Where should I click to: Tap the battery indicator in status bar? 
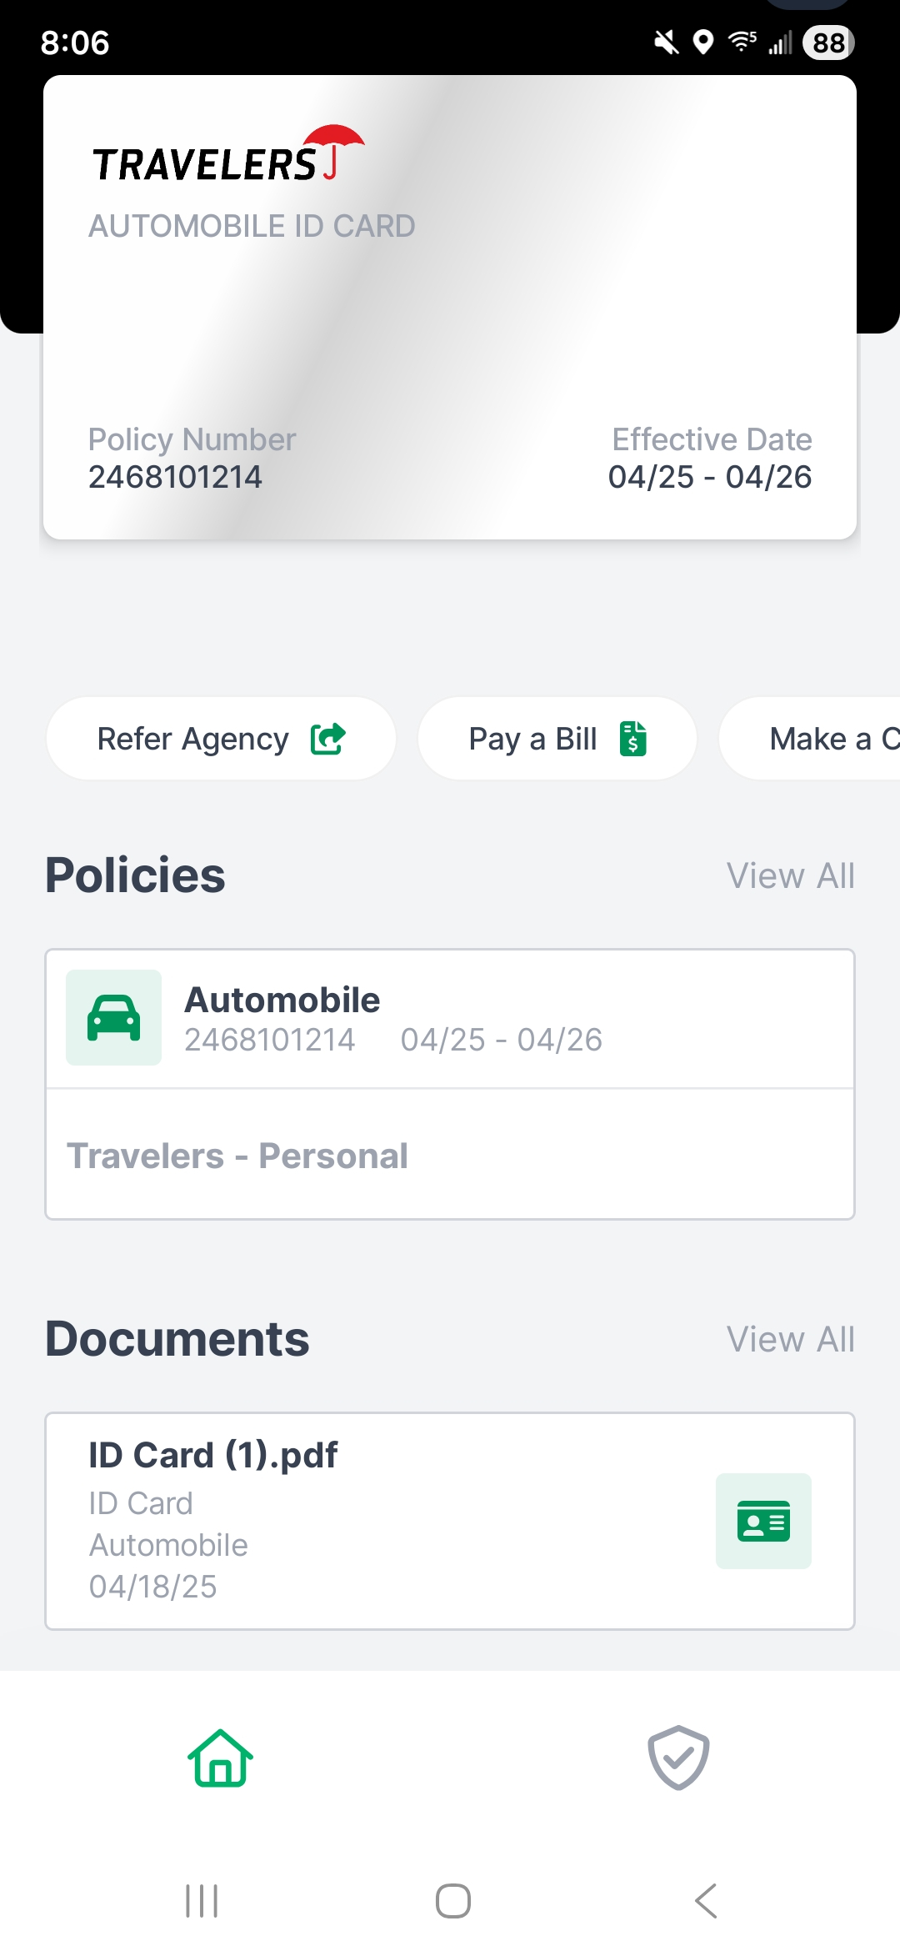pos(828,43)
